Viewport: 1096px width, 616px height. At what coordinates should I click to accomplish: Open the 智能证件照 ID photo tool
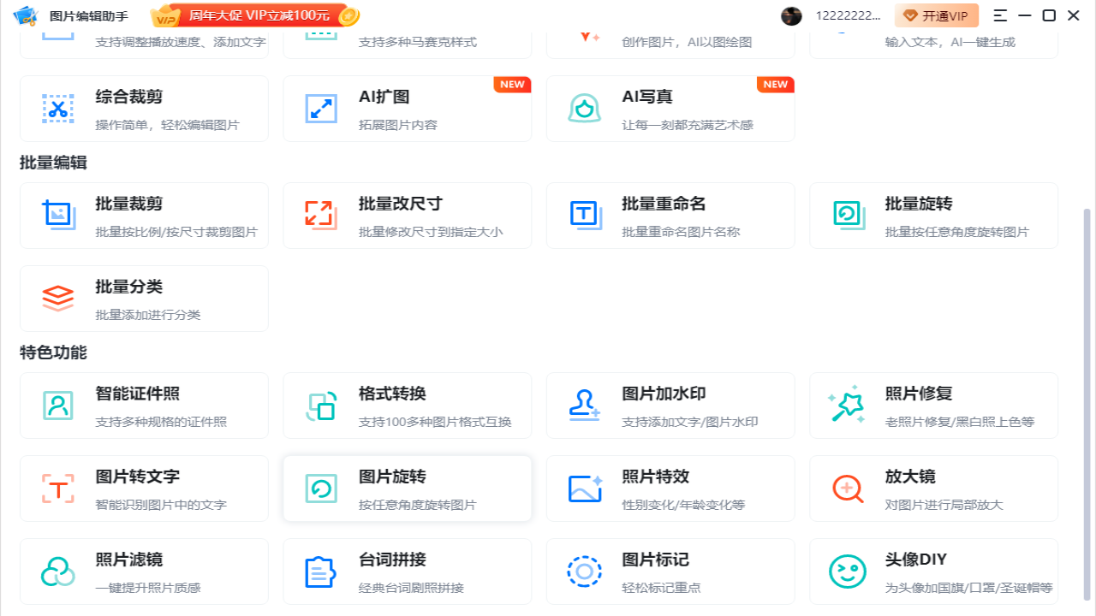click(x=144, y=405)
